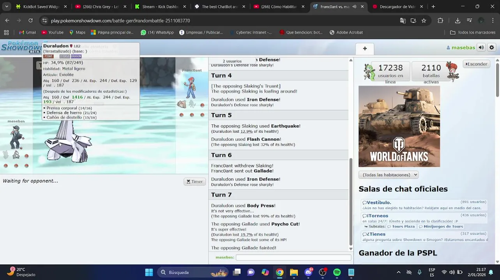Open the tab search dropdown arrow
The height and width of the screenshot is (280, 500).
click(6, 7)
